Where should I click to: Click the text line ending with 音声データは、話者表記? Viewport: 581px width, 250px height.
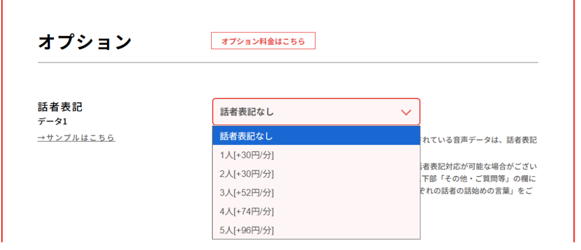(478, 139)
